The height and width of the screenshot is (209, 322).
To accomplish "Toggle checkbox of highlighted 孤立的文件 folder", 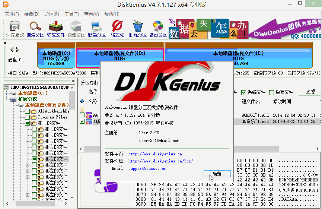I will [34, 159].
